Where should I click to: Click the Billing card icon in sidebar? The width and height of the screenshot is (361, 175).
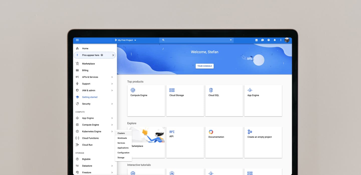pos(77,70)
